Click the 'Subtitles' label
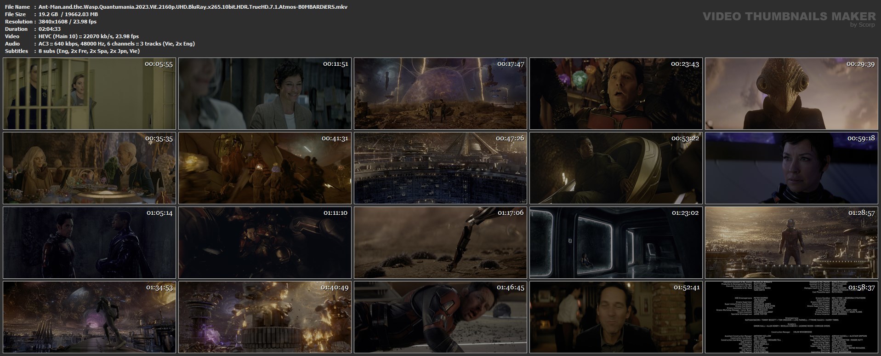This screenshot has width=881, height=356. (x=17, y=51)
